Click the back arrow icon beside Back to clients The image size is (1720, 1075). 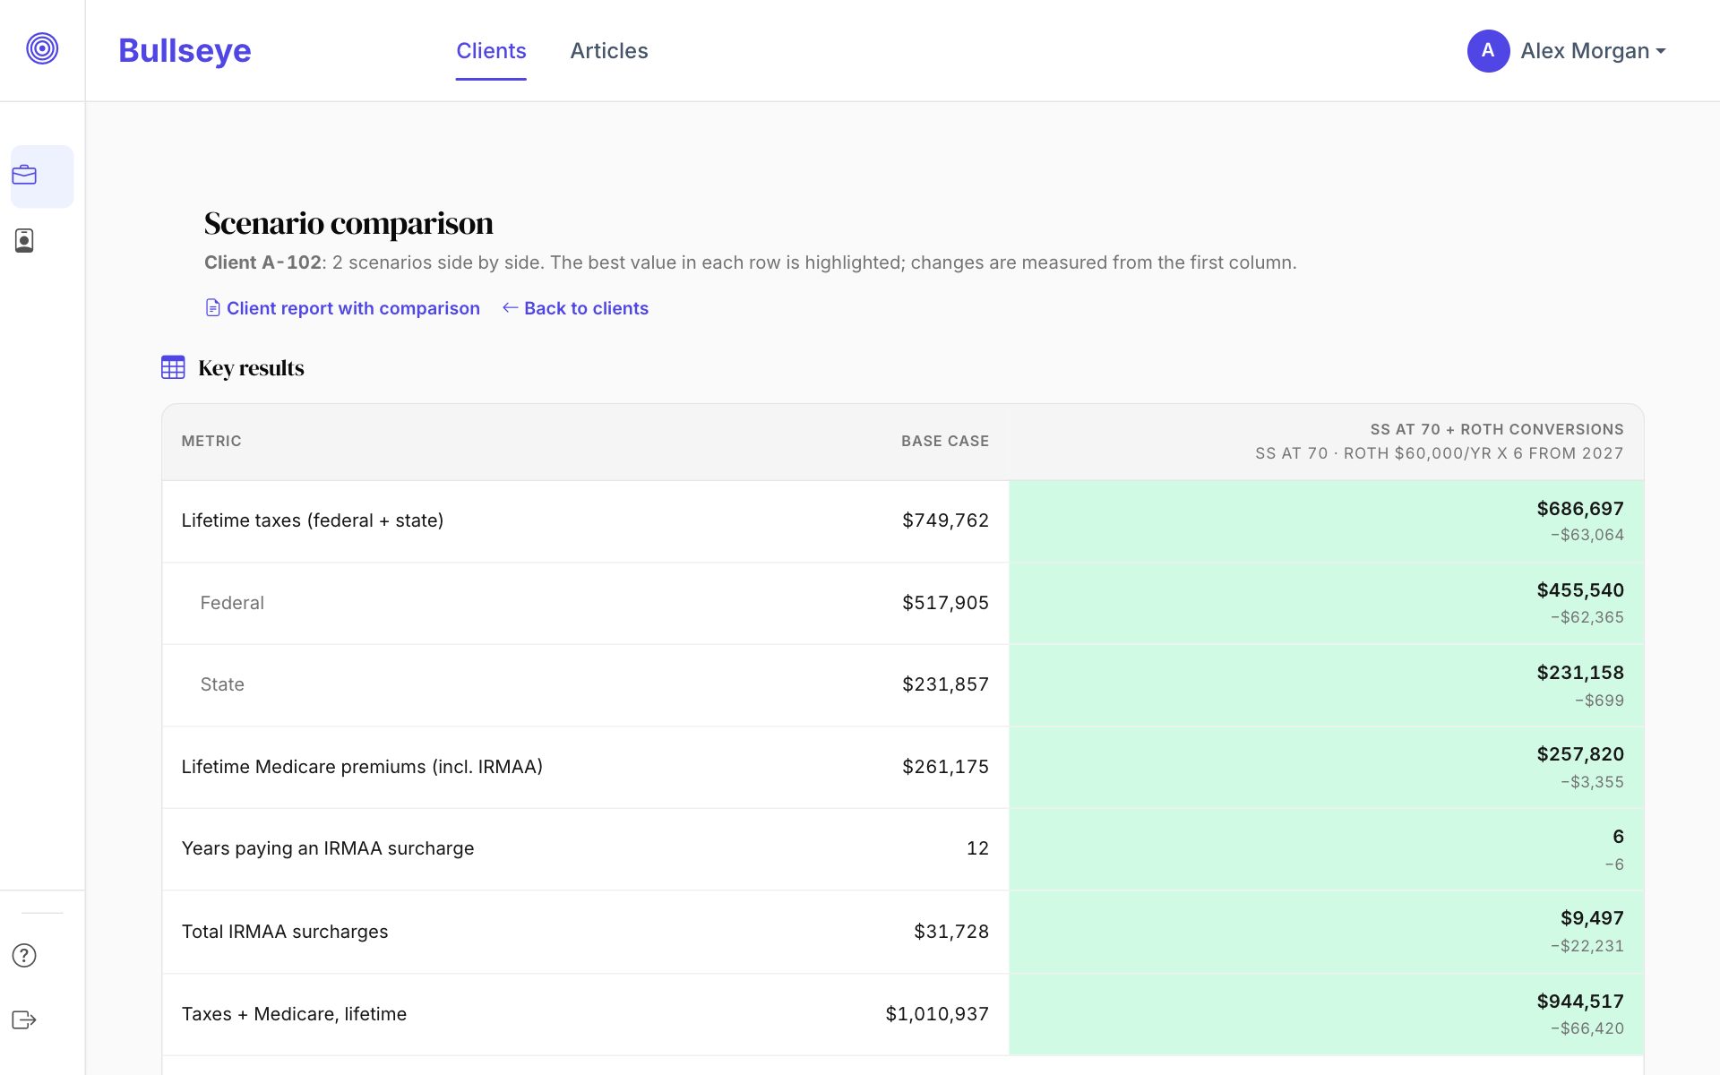510,308
